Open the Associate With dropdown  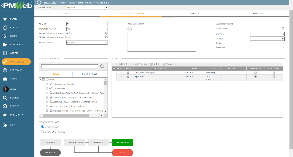pyautogui.click(x=106, y=42)
